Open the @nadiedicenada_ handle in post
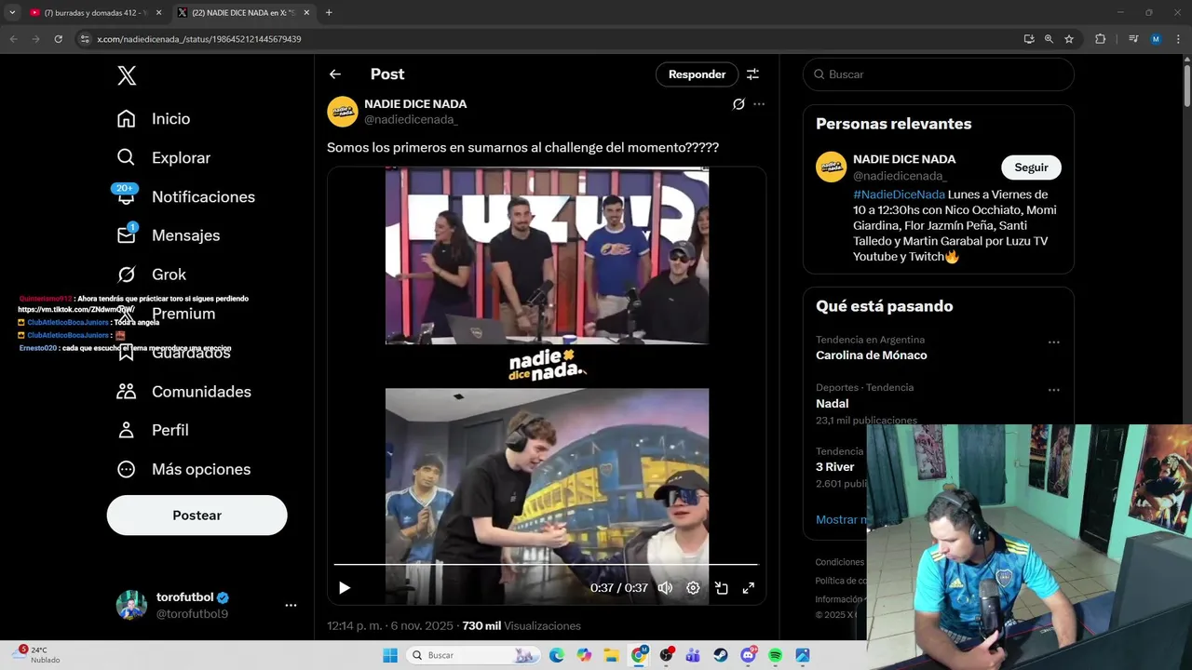The height and width of the screenshot is (670, 1192). (411, 120)
